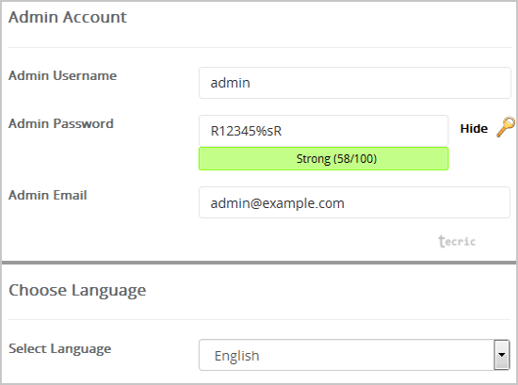Select the Admin Email text box
518x385 pixels.
[354, 202]
